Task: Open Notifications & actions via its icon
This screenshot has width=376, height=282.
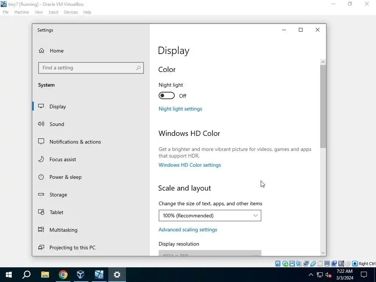Action: [41, 141]
